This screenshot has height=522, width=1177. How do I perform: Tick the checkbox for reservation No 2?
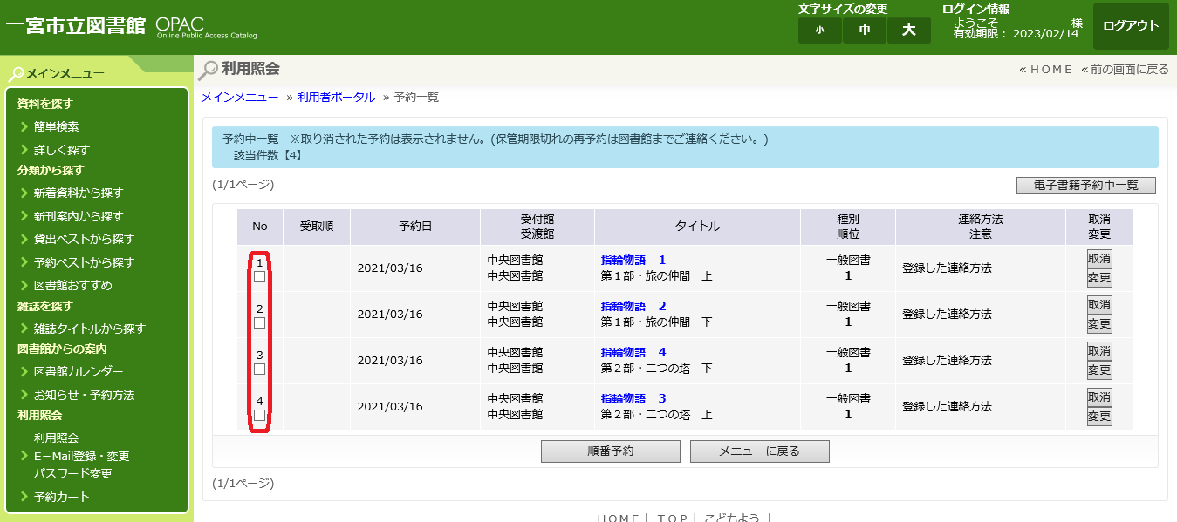tap(259, 323)
